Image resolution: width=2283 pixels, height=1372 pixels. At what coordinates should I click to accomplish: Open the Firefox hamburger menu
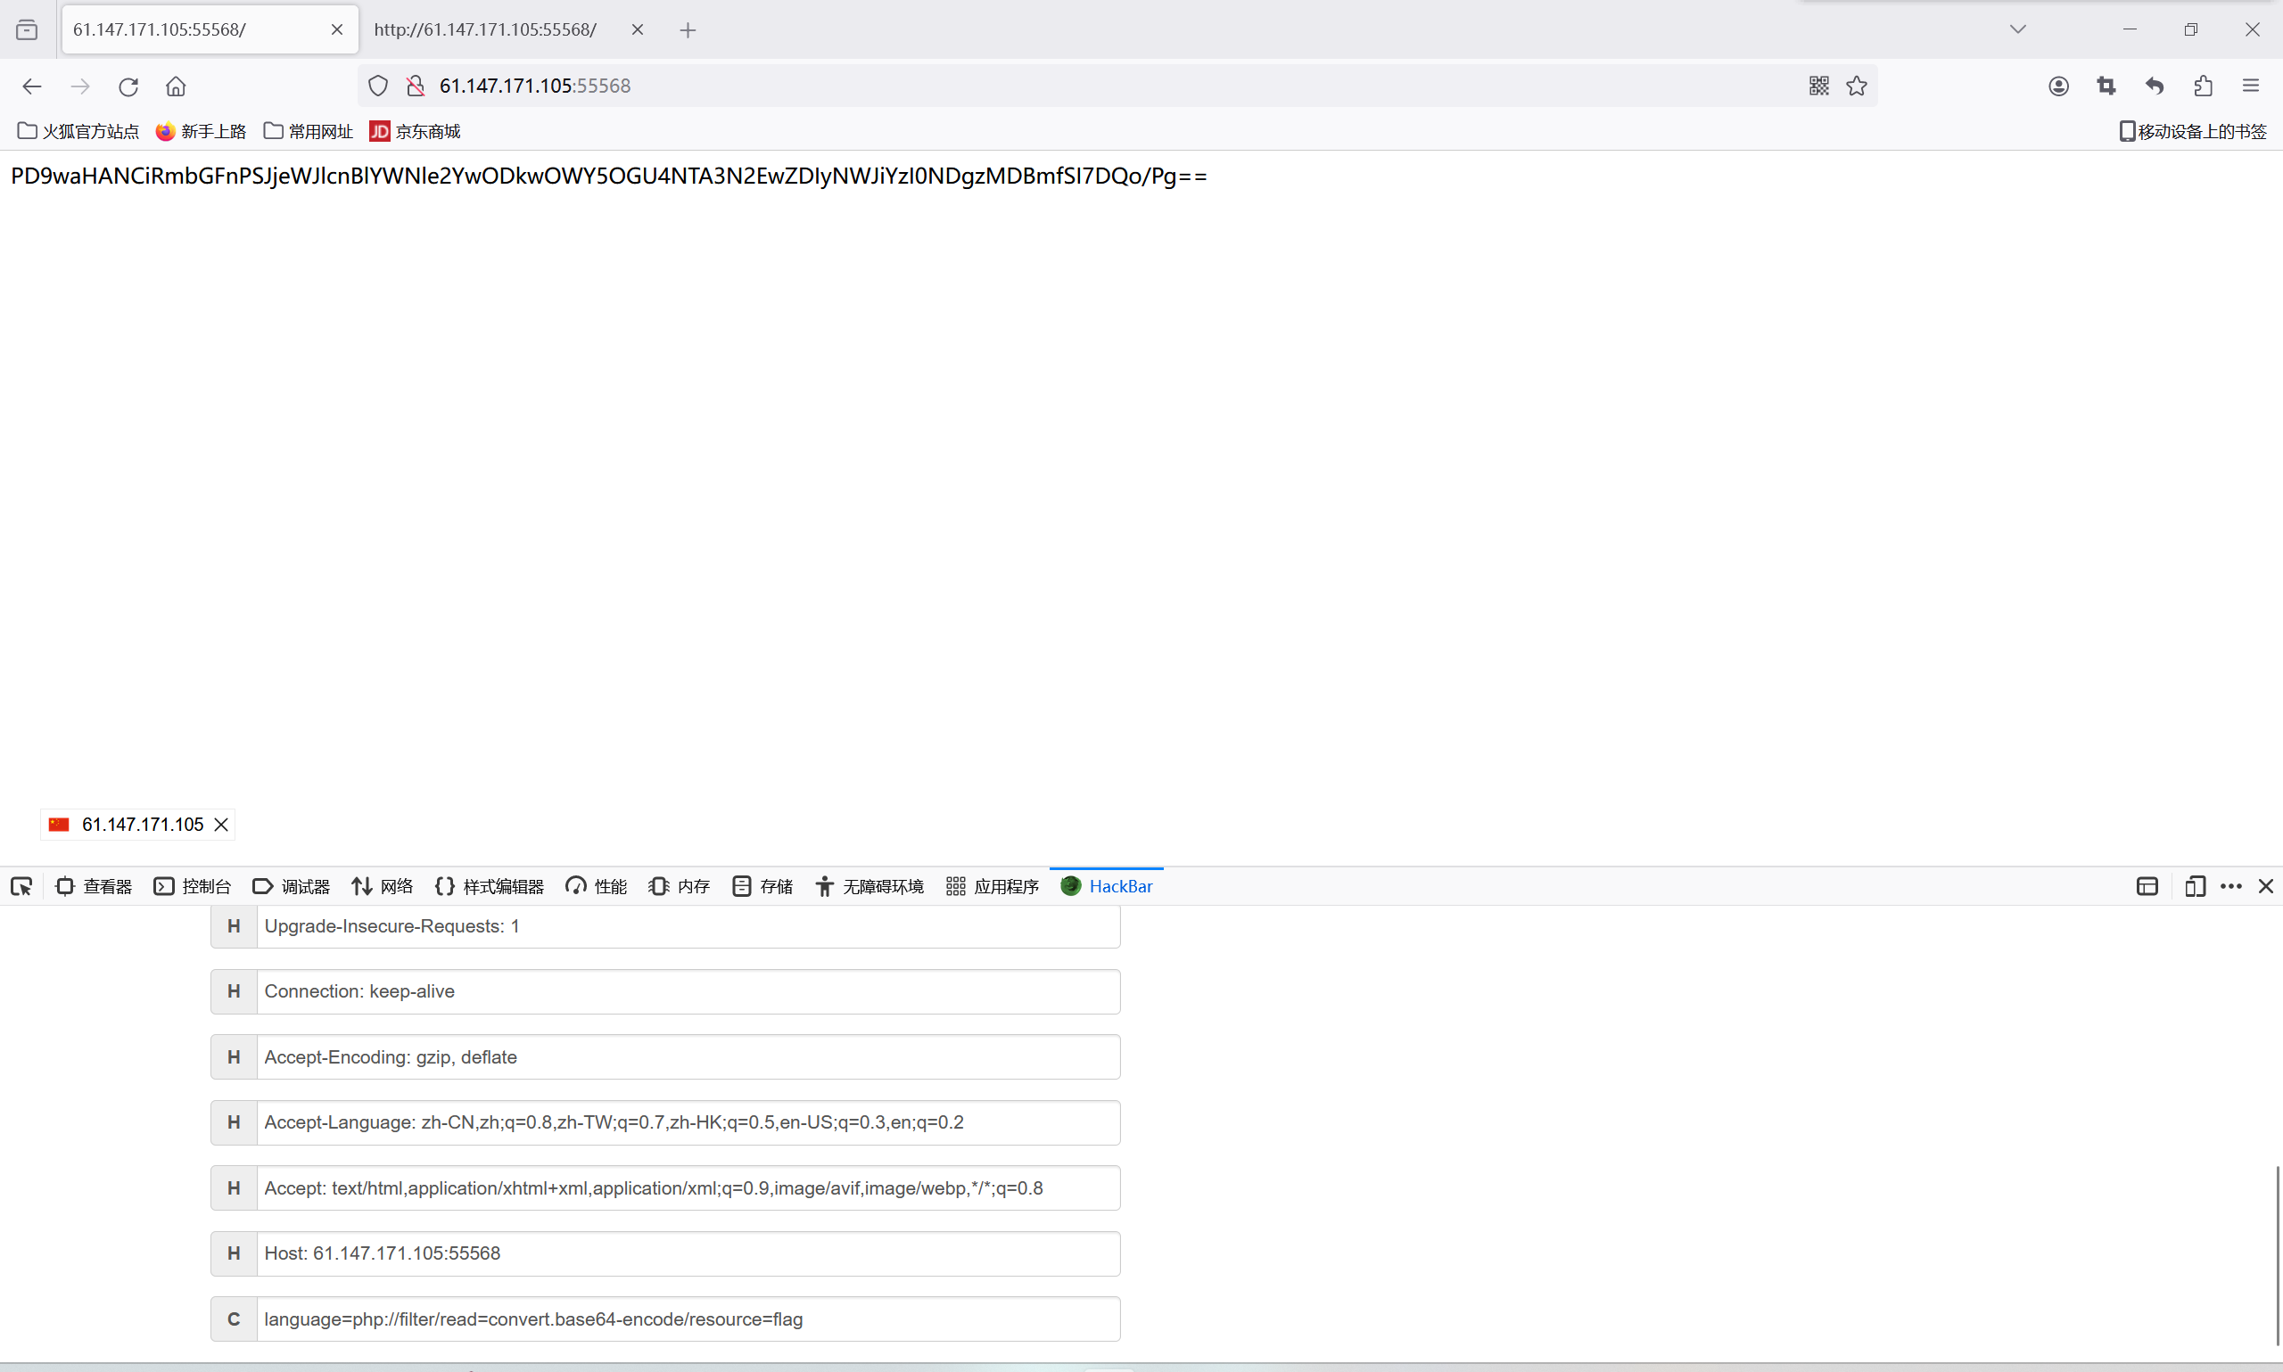(x=2251, y=85)
